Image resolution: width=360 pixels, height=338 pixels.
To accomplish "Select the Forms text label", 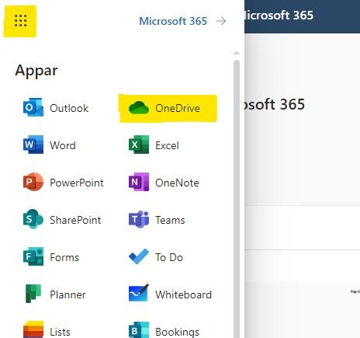I will pos(64,257).
